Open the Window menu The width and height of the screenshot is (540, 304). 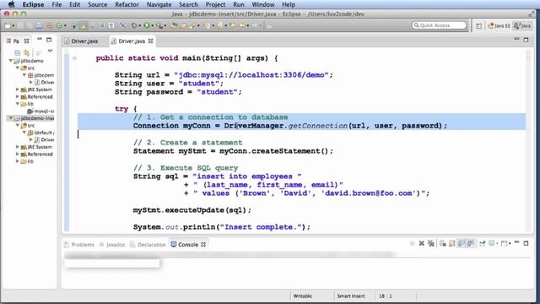point(263,4)
